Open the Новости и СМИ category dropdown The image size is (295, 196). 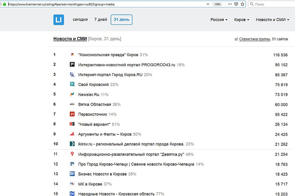click(x=273, y=20)
